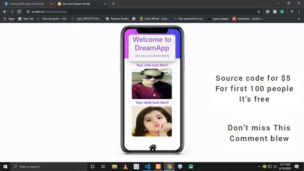Viewport: 304px width, 171px height.
Task: Open the You searched for bookmark
Action: [x=189, y=19]
